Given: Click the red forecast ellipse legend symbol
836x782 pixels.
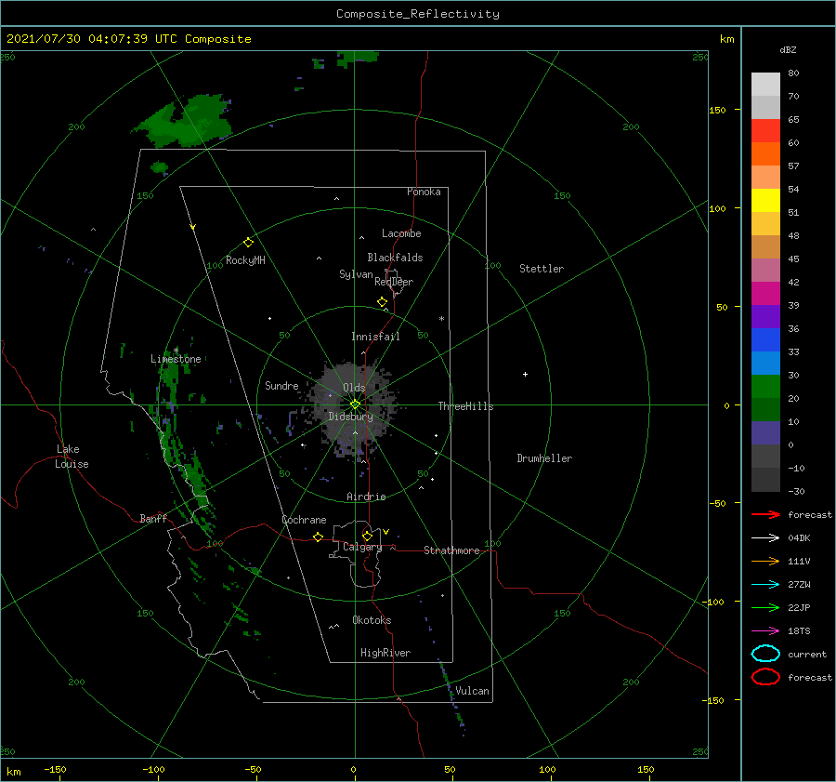Looking at the screenshot, I should click(765, 677).
